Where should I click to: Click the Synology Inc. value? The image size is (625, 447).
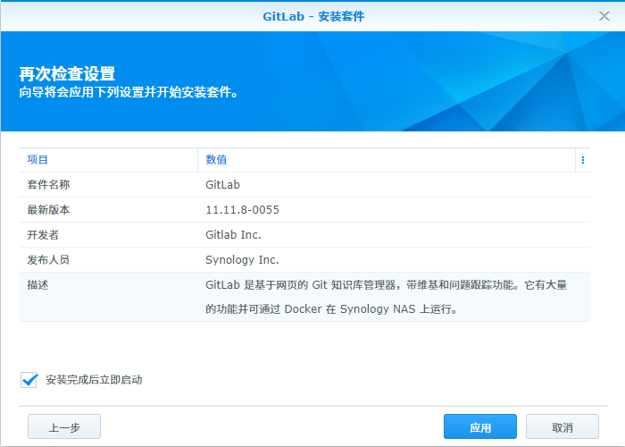point(242,260)
